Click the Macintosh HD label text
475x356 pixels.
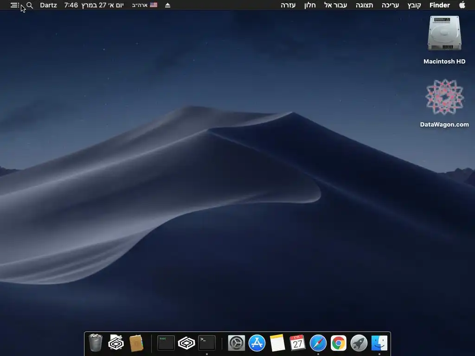point(444,62)
